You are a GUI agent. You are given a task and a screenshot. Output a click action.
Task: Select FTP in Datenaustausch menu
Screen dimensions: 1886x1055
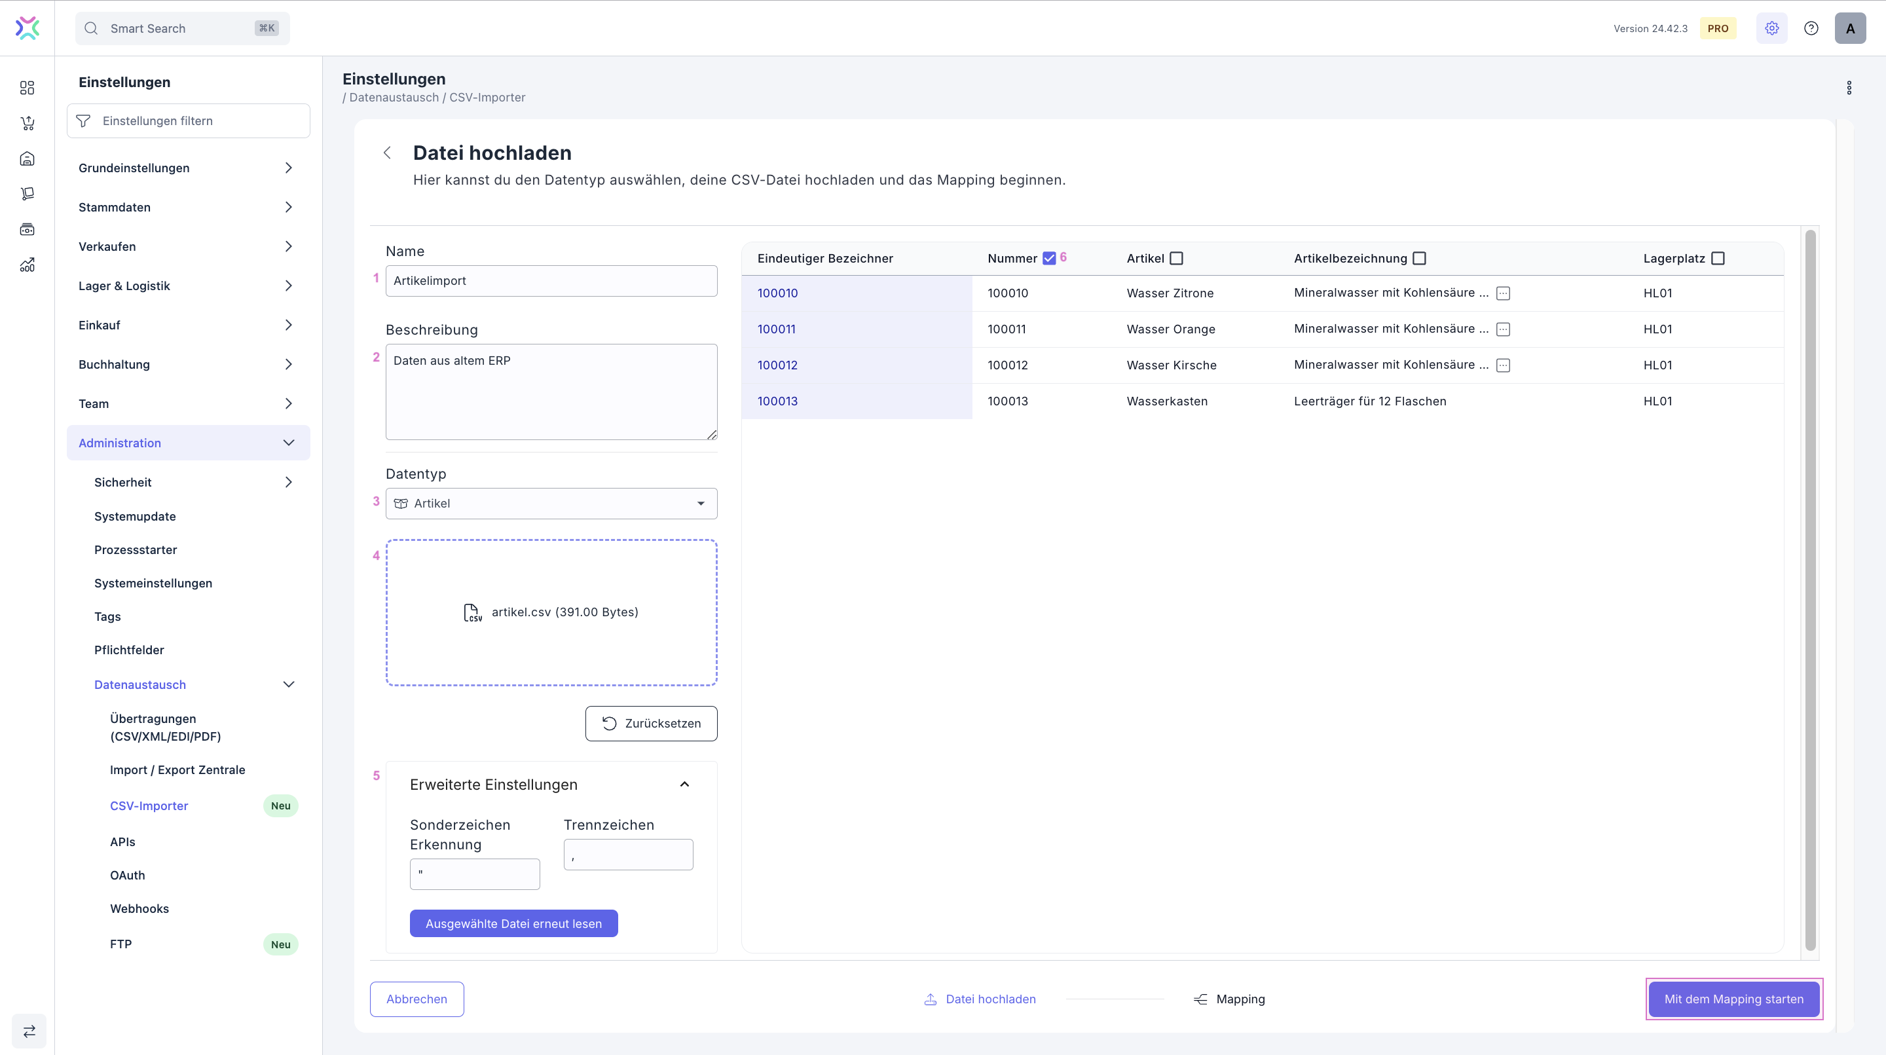click(x=120, y=944)
